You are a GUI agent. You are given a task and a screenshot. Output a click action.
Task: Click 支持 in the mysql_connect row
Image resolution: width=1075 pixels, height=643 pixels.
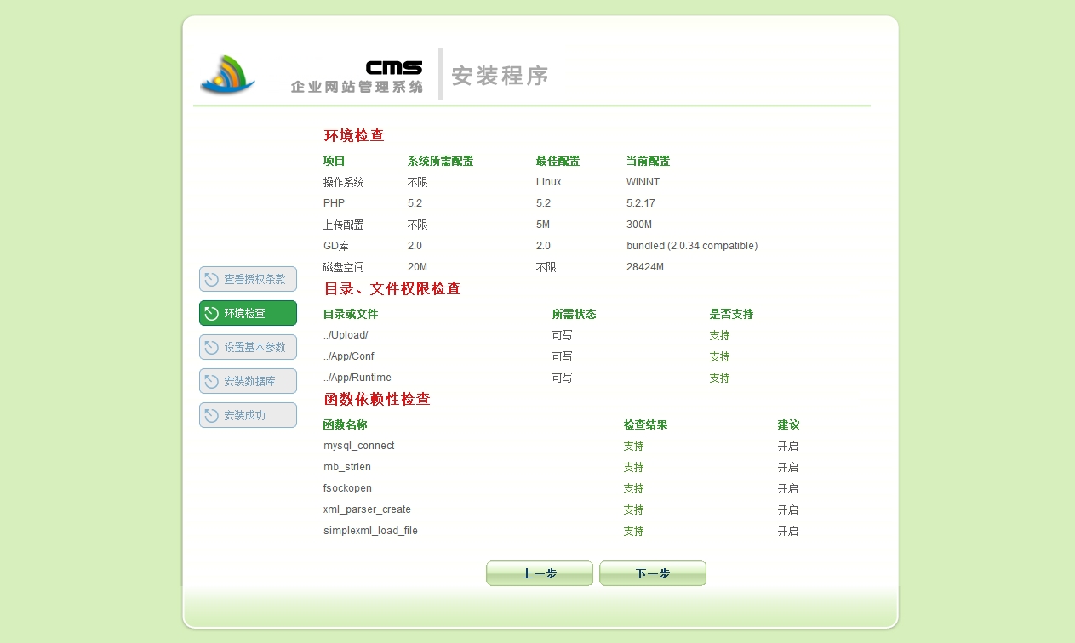[x=634, y=446]
